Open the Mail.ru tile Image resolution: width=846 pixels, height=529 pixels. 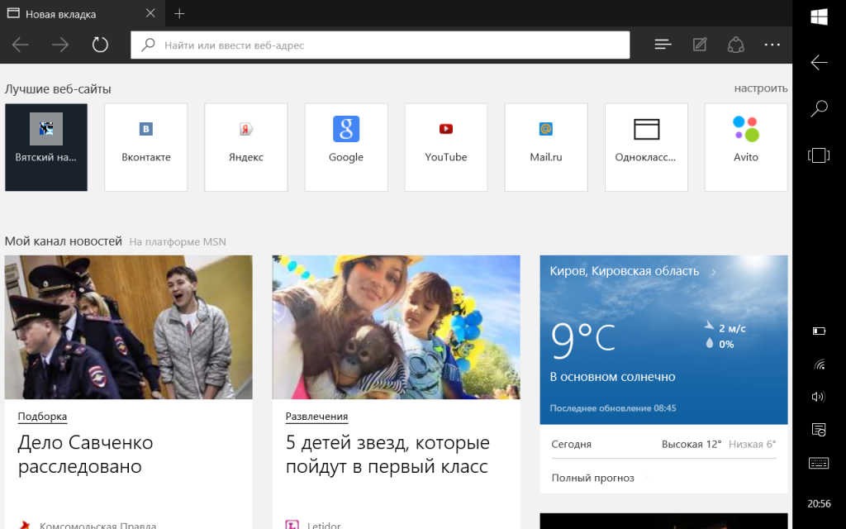tap(546, 147)
